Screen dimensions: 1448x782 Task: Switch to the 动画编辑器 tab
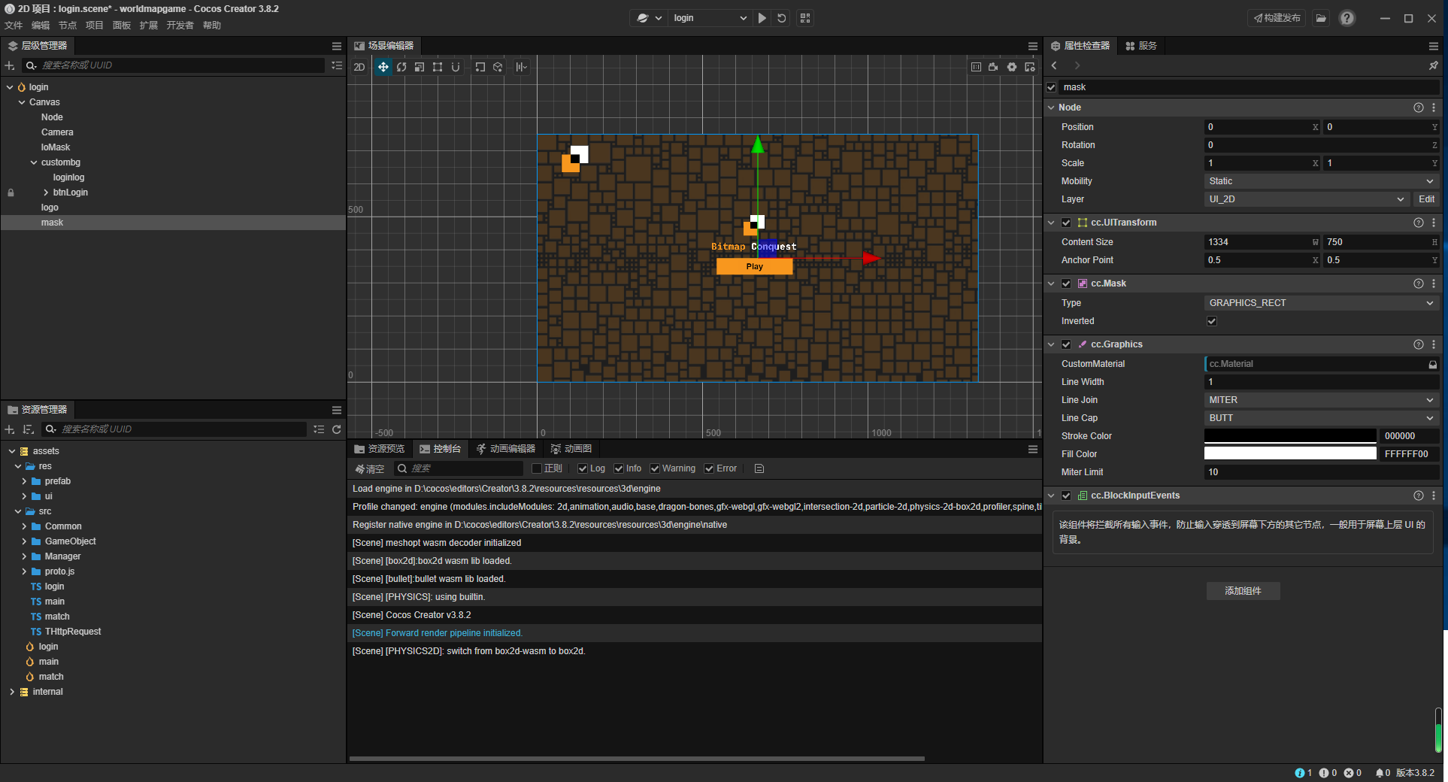point(506,449)
